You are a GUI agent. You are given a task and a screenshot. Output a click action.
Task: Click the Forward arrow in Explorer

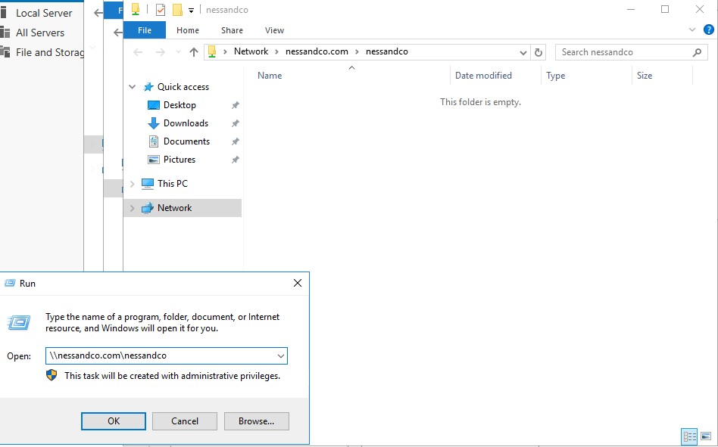click(161, 52)
